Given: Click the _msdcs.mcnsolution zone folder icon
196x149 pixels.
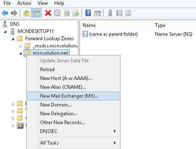Looking at the screenshot, I should tap(27, 46).
